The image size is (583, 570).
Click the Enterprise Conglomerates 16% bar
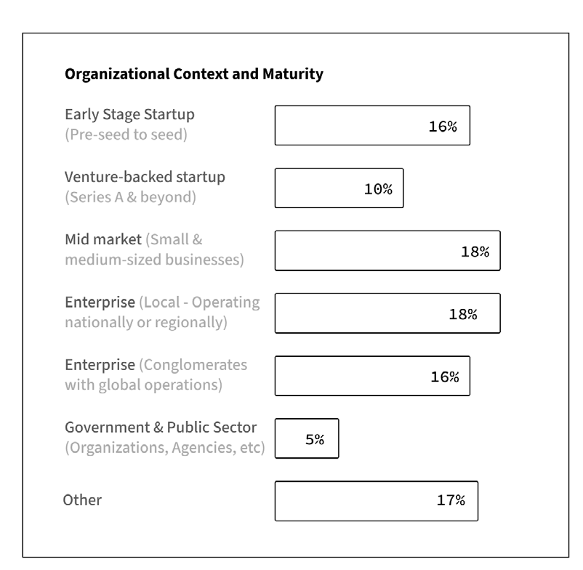click(372, 376)
